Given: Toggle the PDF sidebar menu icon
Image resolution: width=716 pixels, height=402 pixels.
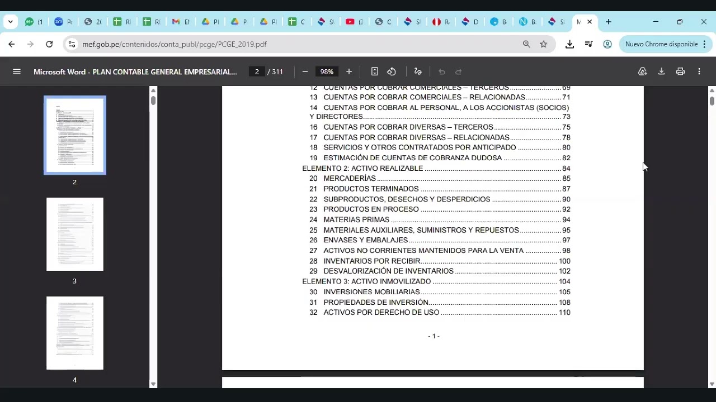Looking at the screenshot, I should tap(17, 71).
